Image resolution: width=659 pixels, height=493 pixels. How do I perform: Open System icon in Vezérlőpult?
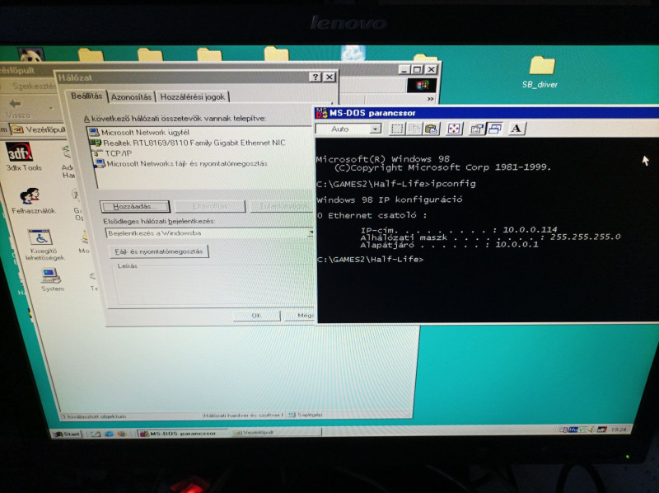coord(52,279)
